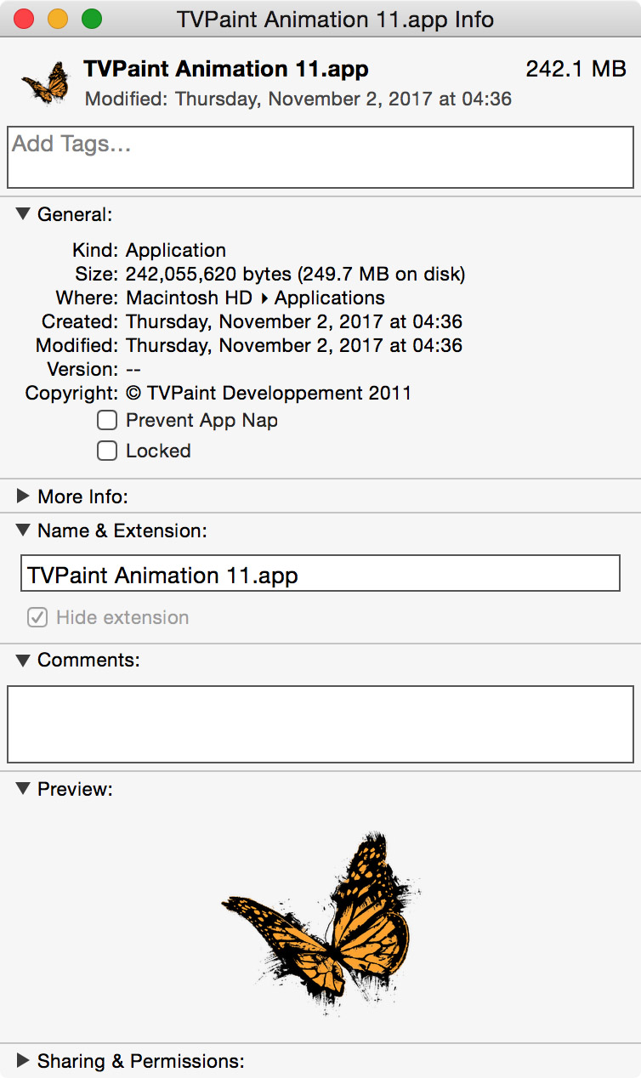The width and height of the screenshot is (641, 1078).
Task: Collapse the Preview section triangle
Action: coord(23,789)
